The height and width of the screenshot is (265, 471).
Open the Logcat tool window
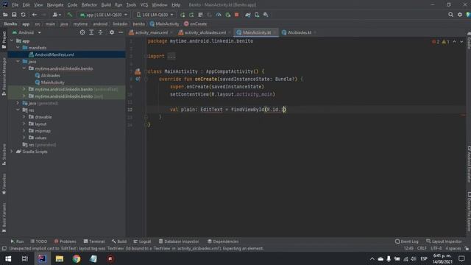[x=142, y=241]
